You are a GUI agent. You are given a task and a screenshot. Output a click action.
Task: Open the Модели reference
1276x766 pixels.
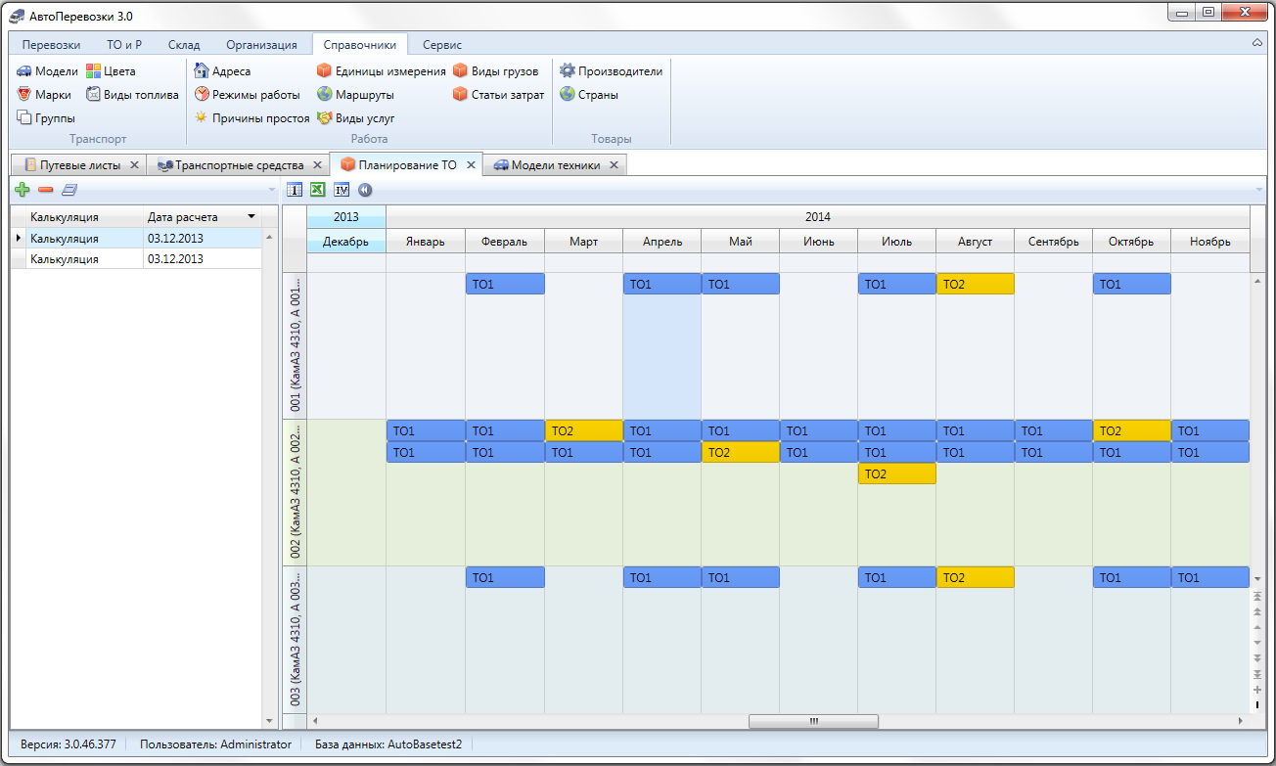(x=47, y=71)
